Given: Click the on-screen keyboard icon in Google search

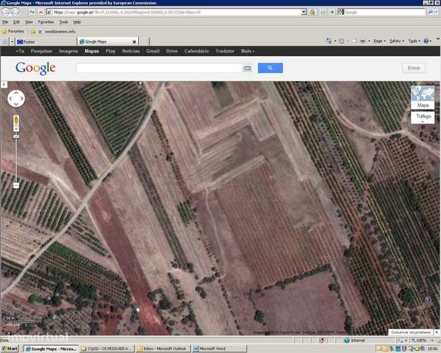Looking at the screenshot, I should [x=247, y=68].
